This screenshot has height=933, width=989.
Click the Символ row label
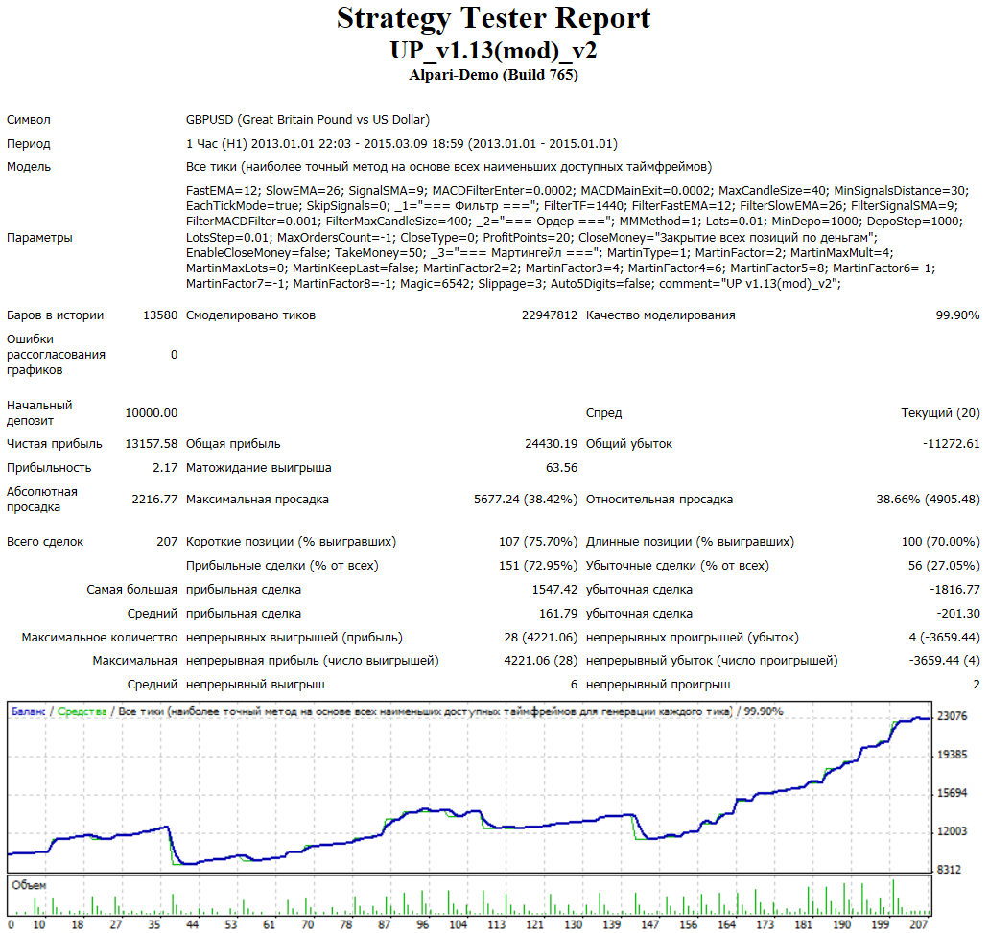point(29,120)
